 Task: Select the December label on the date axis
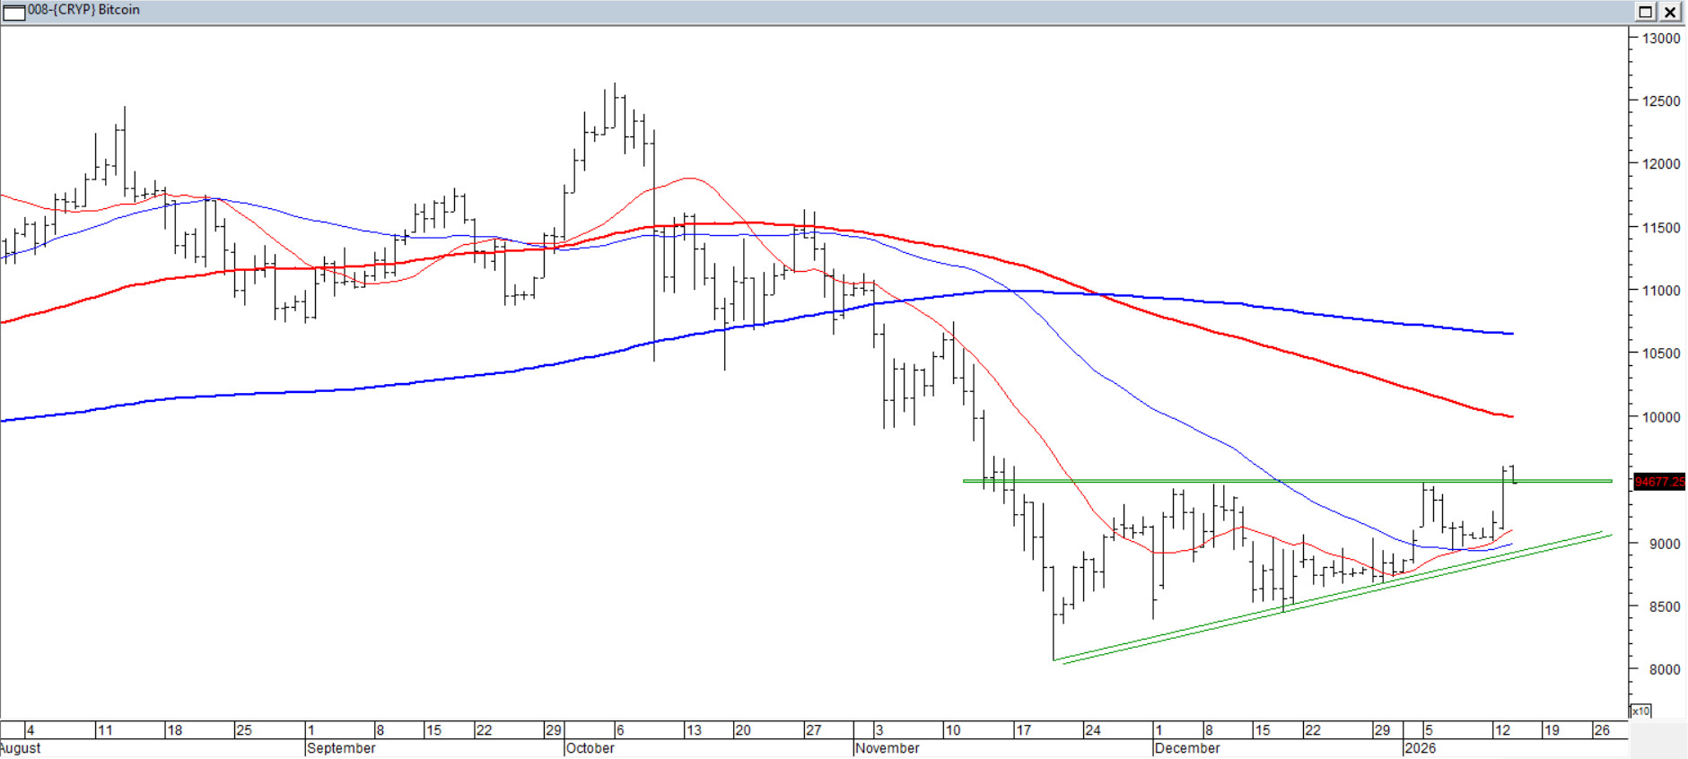point(1187,748)
